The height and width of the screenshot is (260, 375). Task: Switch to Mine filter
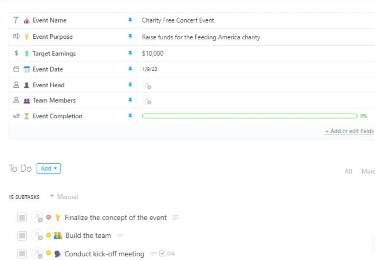point(368,171)
